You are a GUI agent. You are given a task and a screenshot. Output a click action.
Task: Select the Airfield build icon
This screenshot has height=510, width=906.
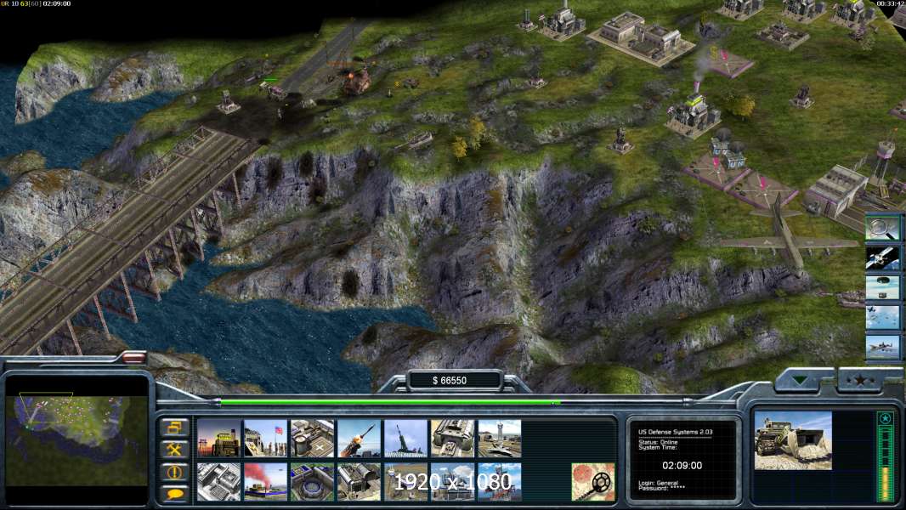tap(499, 439)
